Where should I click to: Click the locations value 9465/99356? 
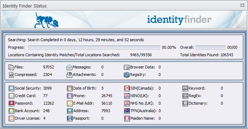(141, 55)
